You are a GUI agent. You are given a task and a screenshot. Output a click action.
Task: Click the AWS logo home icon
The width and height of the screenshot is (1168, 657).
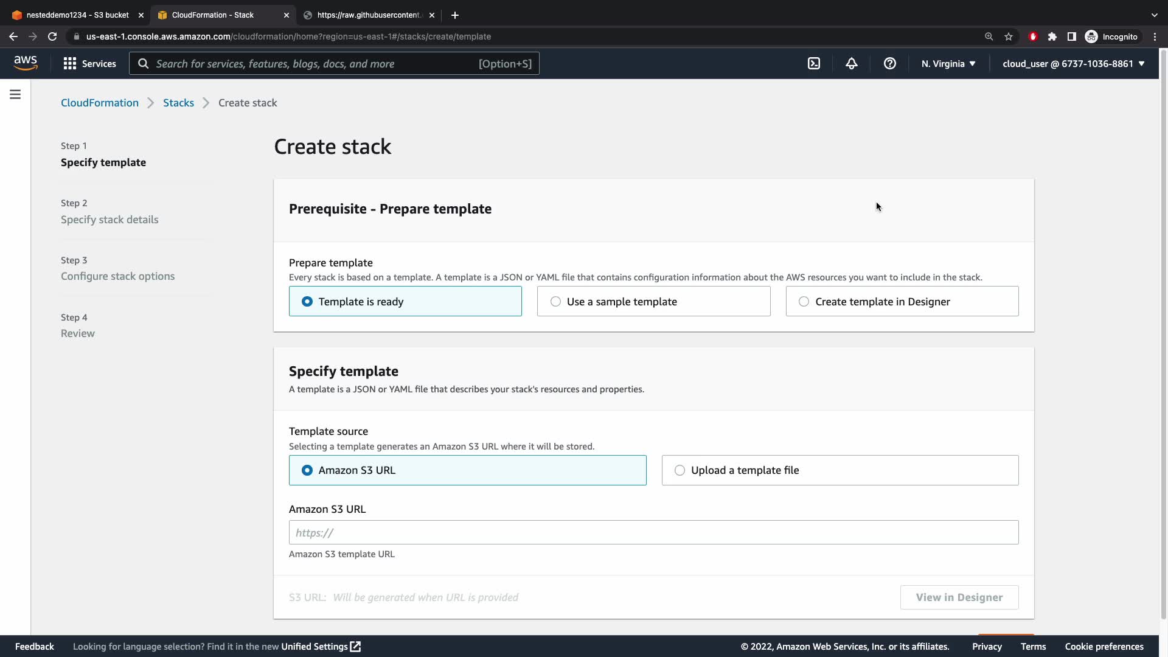26,63
